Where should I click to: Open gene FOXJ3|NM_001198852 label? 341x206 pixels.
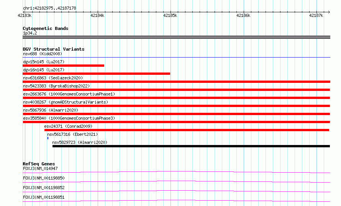pos(44,188)
